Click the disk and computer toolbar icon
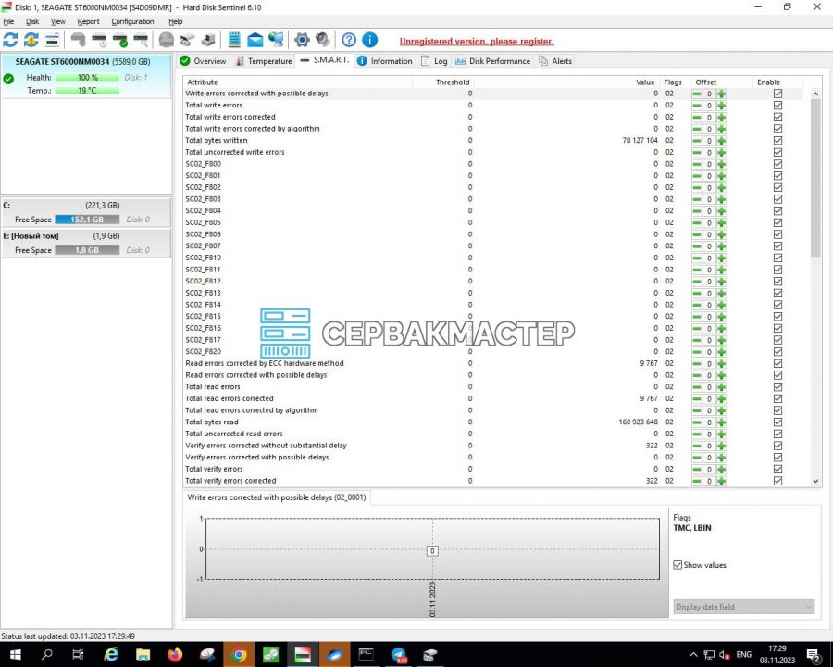The height and width of the screenshot is (667, 833). point(208,40)
